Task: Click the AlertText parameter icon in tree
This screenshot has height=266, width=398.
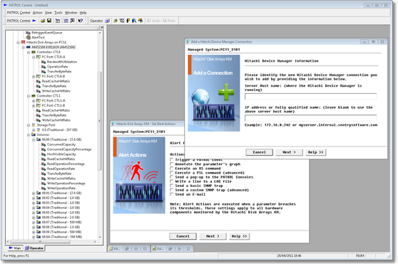Action: (29, 38)
